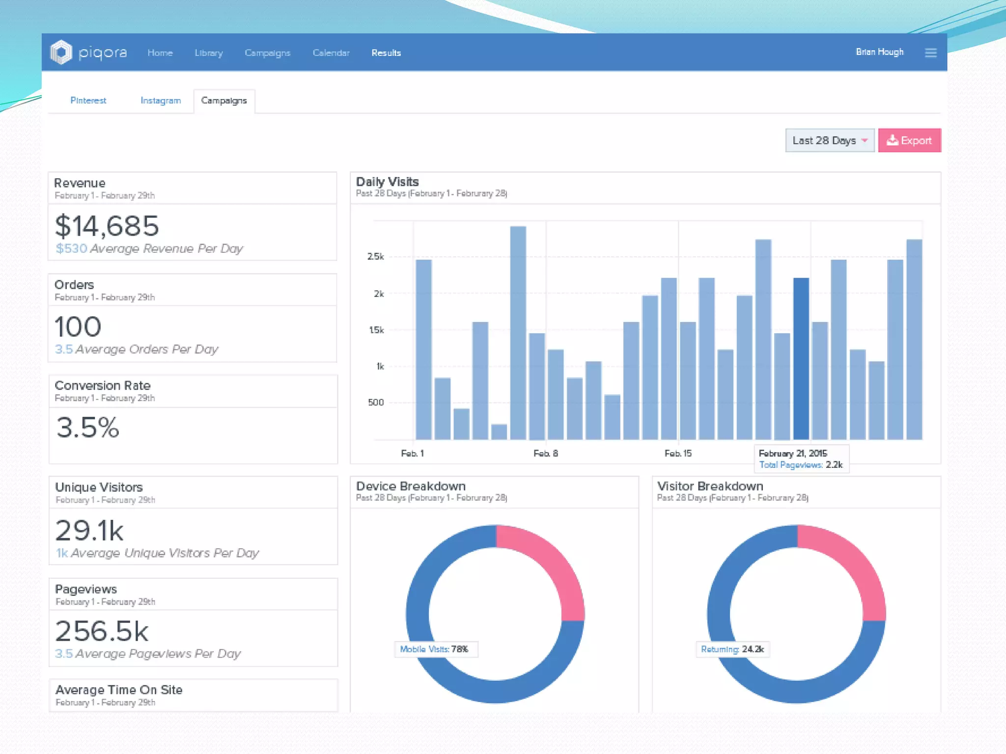Viewport: 1006px width, 754px height.
Task: Open the hamburger menu icon
Action: coord(930,53)
